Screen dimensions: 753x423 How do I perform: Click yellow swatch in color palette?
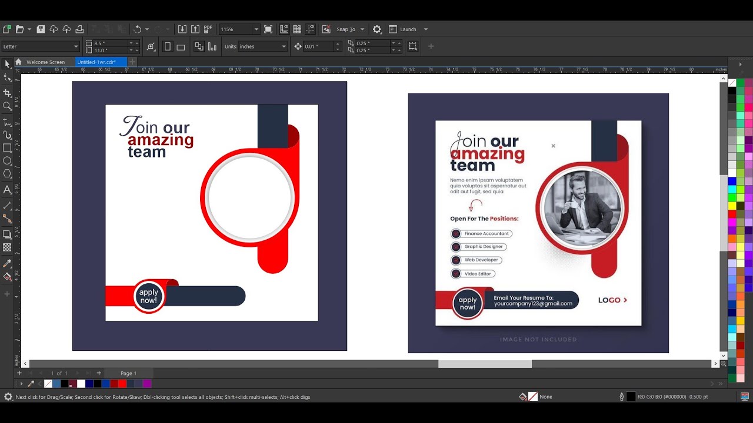[732, 206]
